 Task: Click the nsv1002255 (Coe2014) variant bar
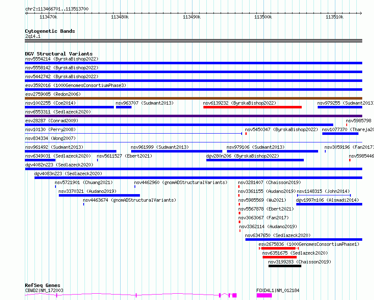coord(69,107)
